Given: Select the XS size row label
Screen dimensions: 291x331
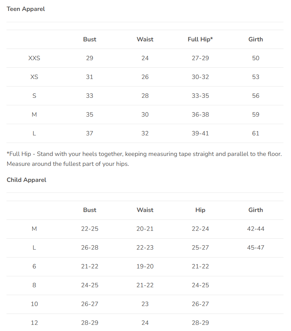Looking at the screenshot, I should pyautogui.click(x=34, y=77).
